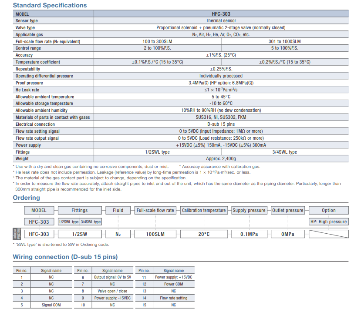Image resolution: width=361 pixels, height=309 pixels.
Task: Select the 'Valve type' row label
Action: [x=25, y=27]
